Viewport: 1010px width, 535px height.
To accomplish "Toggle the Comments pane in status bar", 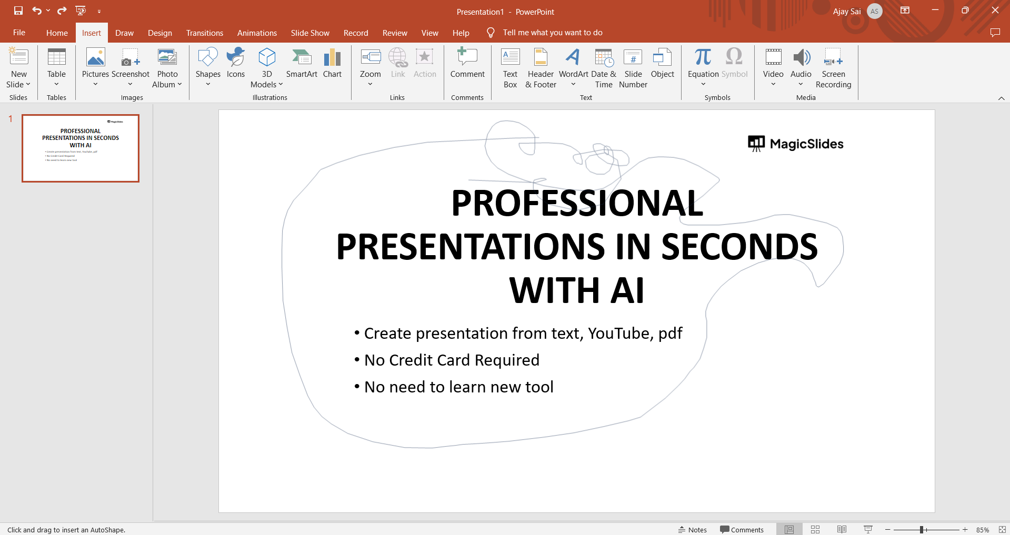I will coord(742,529).
